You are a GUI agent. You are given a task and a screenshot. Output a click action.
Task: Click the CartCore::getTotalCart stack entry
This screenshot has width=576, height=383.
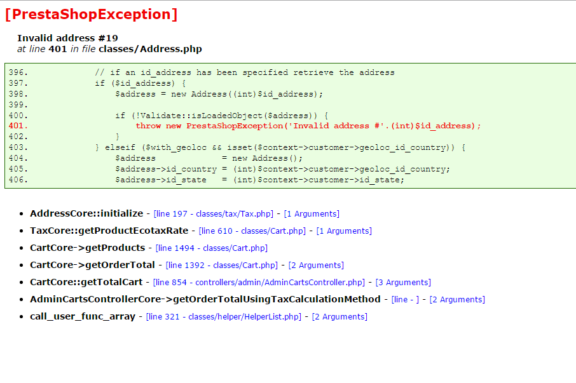click(86, 282)
